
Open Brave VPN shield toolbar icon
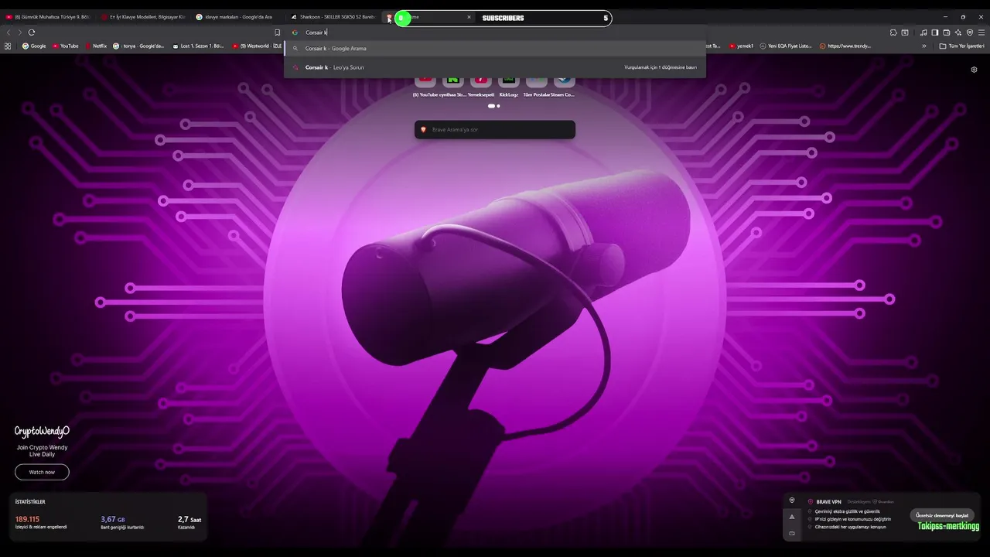970,32
